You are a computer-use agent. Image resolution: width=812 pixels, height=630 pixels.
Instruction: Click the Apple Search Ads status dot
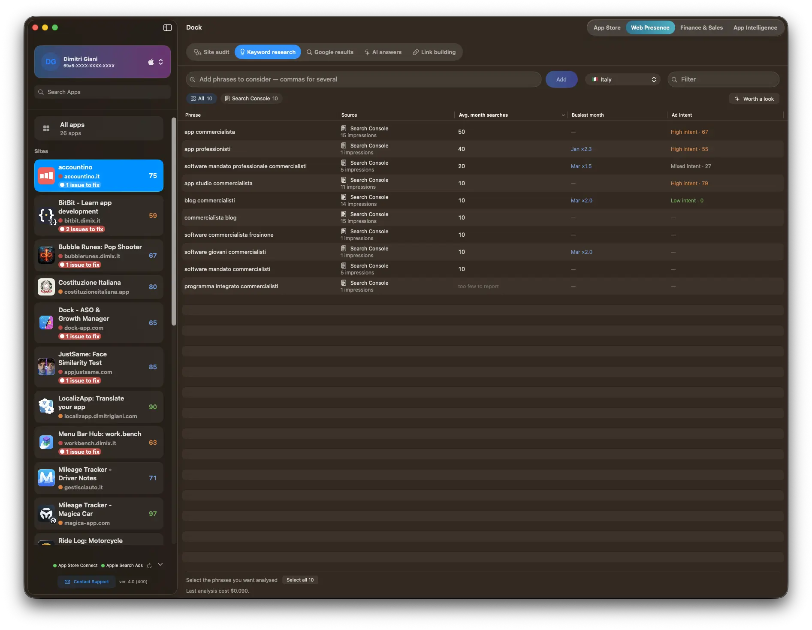click(103, 566)
